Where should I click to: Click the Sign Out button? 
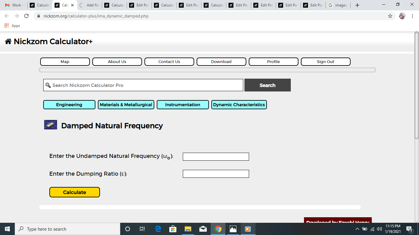[x=326, y=62]
